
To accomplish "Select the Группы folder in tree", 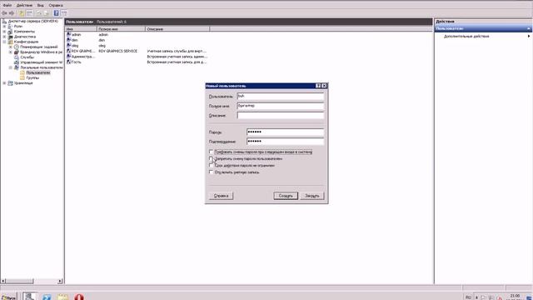I will pos(32,77).
